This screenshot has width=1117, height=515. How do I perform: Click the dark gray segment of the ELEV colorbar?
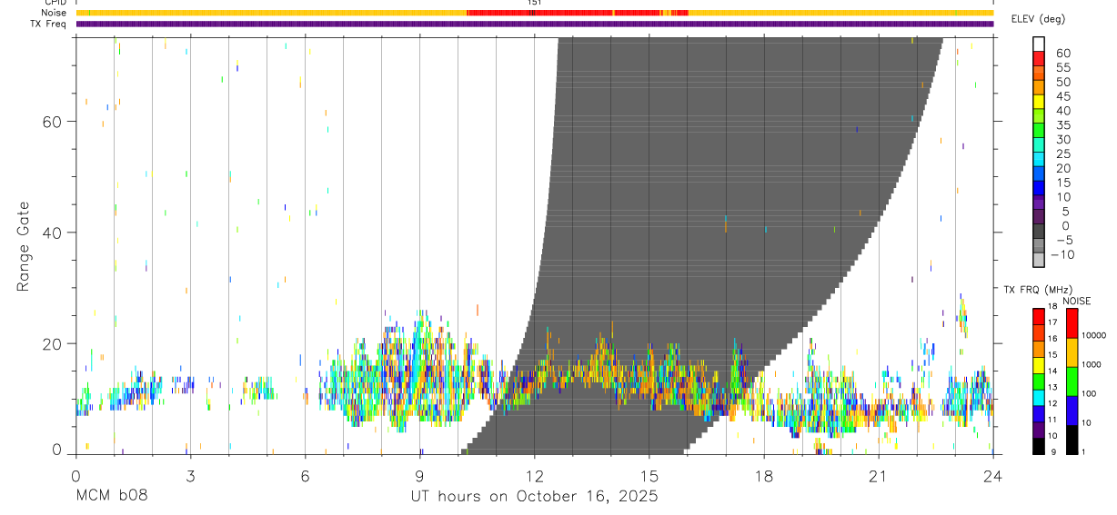coord(1038,232)
